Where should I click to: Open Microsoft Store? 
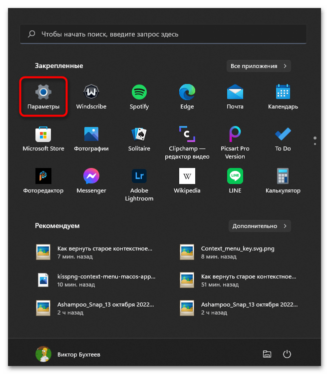point(43,139)
